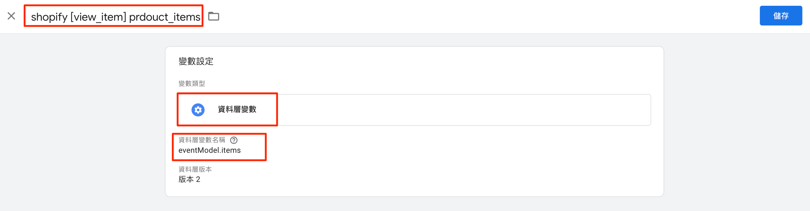Screen dimensions: 810x211
Task: Click empty right side of variable type box
Action: coord(472,110)
